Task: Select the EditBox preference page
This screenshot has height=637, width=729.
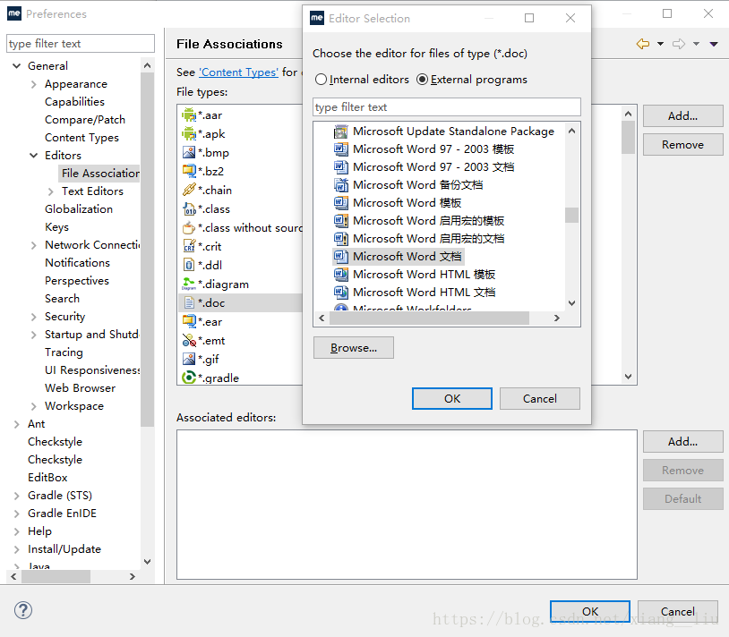Action: click(47, 477)
